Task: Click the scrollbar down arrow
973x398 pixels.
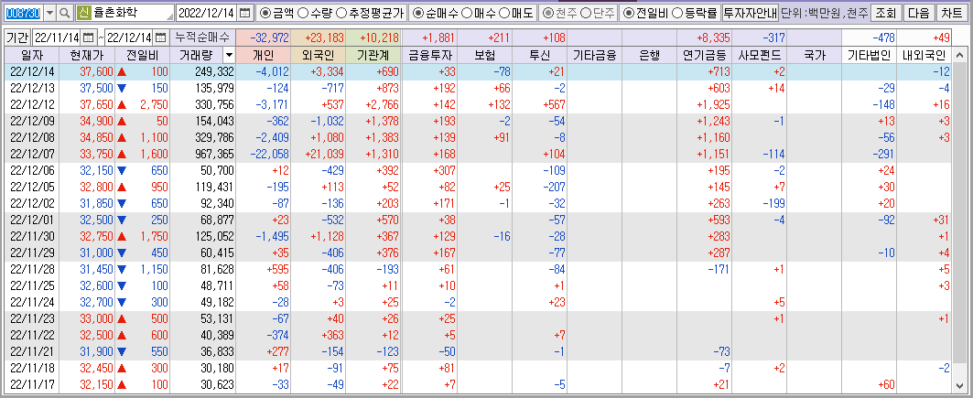Action: pos(961,385)
